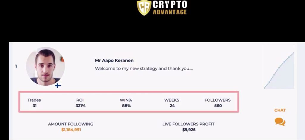Click the WIN% value 88%

[x=126, y=106]
